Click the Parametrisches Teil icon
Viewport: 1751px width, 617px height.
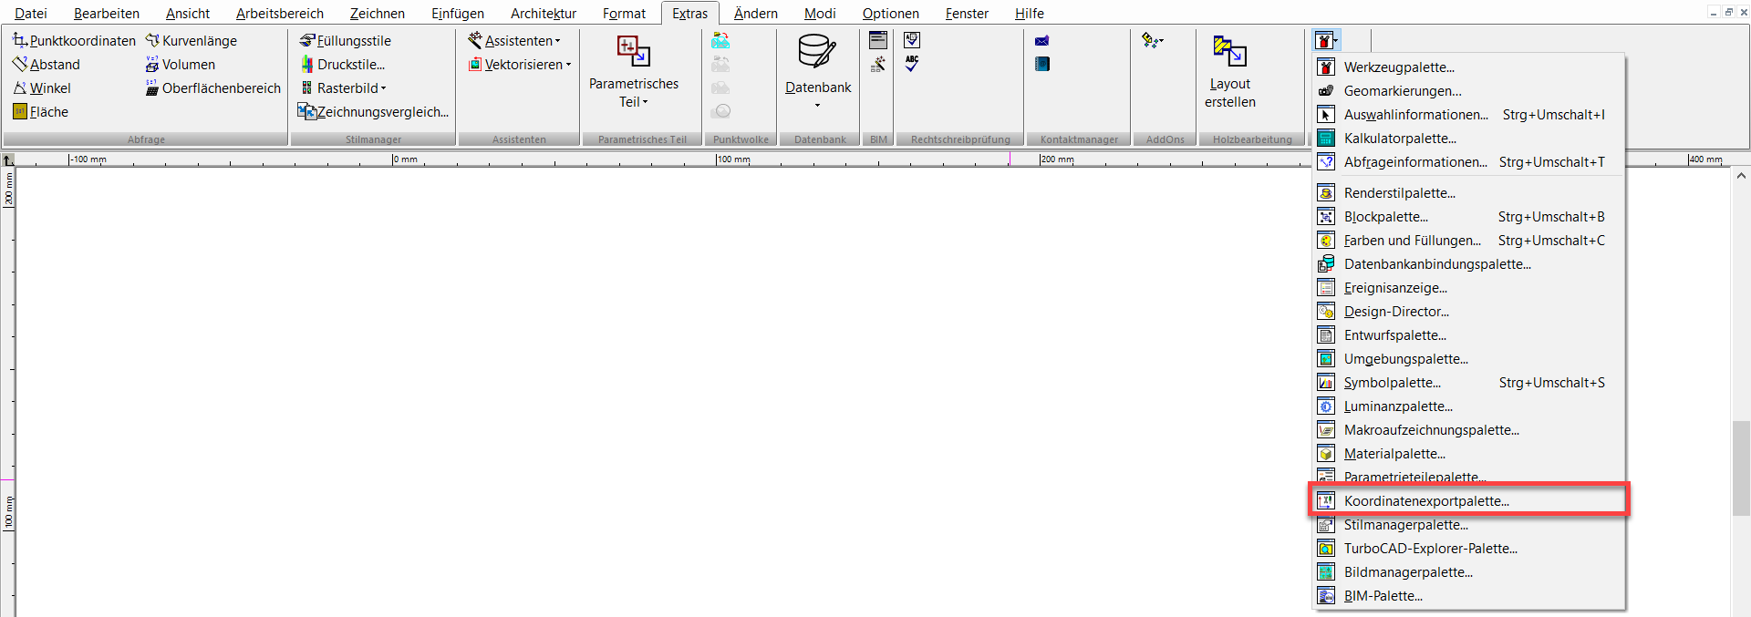click(x=634, y=51)
